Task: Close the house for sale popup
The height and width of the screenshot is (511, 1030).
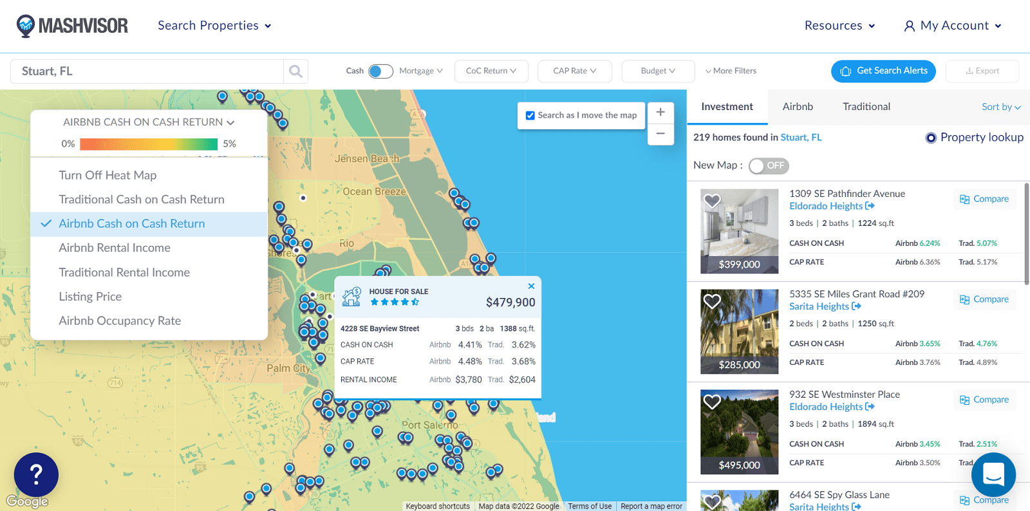Action: point(531,286)
